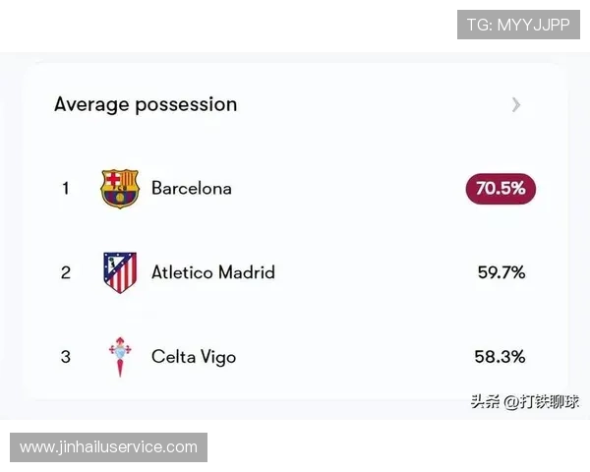Click the 58.3% possession value
Screen dimensions: 590x472
(501, 357)
